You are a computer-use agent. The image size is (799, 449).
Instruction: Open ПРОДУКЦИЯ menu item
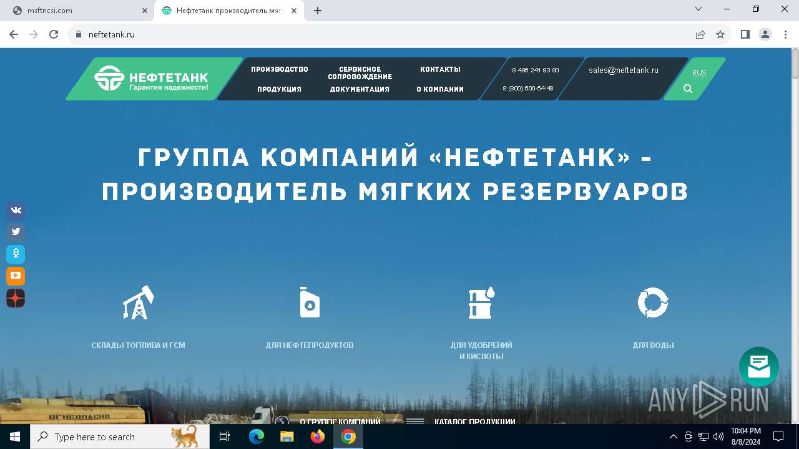click(x=279, y=89)
